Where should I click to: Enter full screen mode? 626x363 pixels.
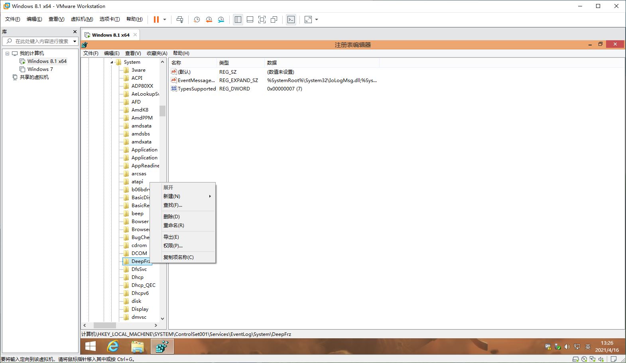pos(262,20)
